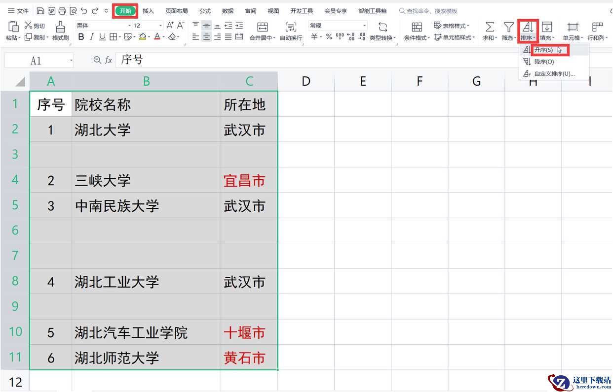Increase font size with A+ icon
This screenshot has width=613, height=392.
(170, 26)
